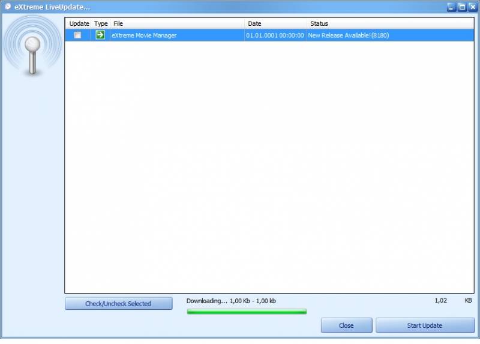Click the LiveUpdate antenna icon
The height and width of the screenshot is (344, 480).
pos(32,46)
